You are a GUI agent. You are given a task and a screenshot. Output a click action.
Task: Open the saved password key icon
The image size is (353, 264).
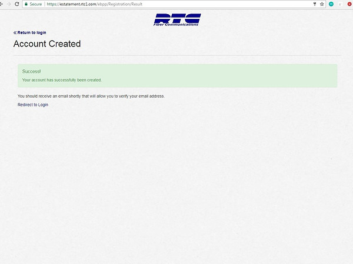315,4
